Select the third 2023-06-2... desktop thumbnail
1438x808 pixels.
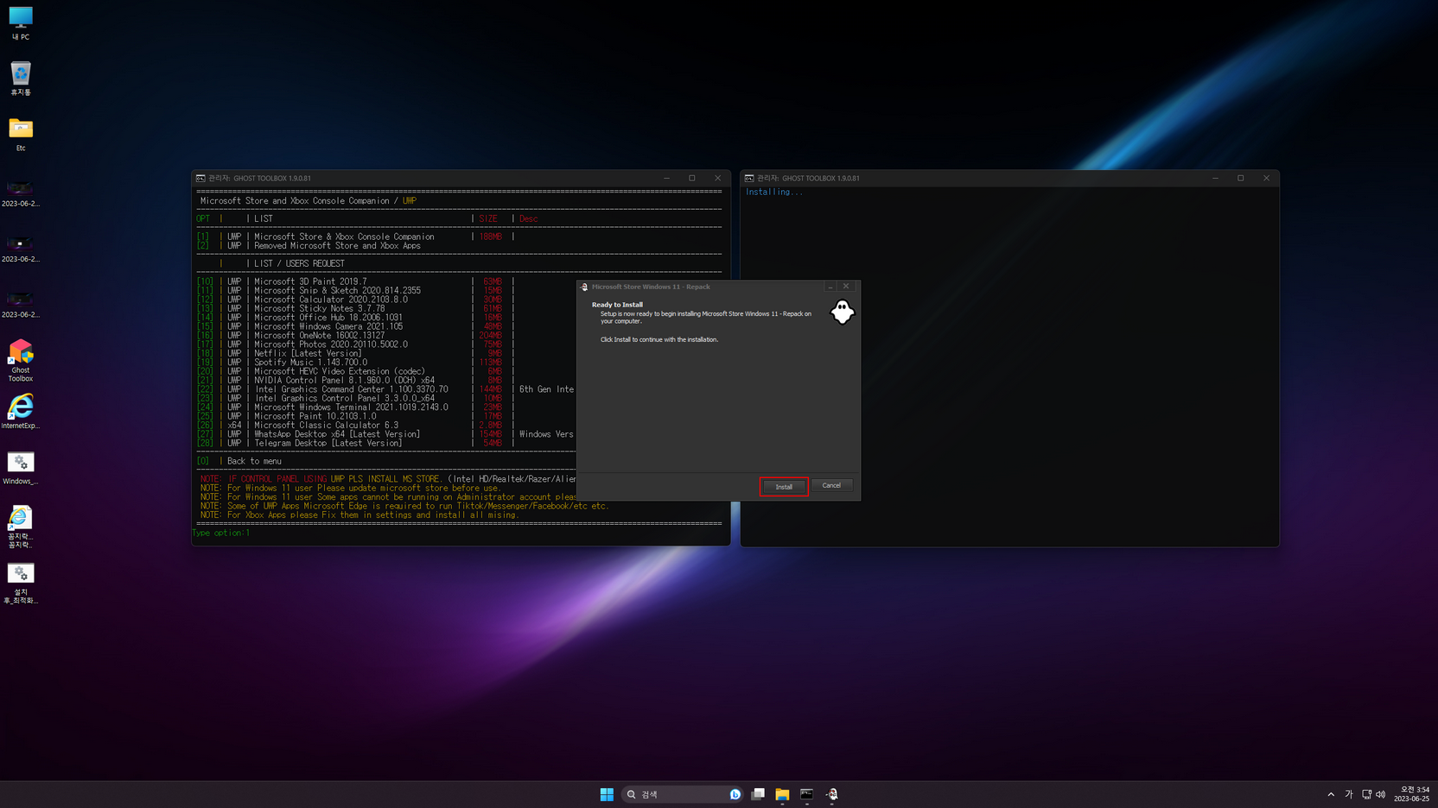(x=21, y=304)
